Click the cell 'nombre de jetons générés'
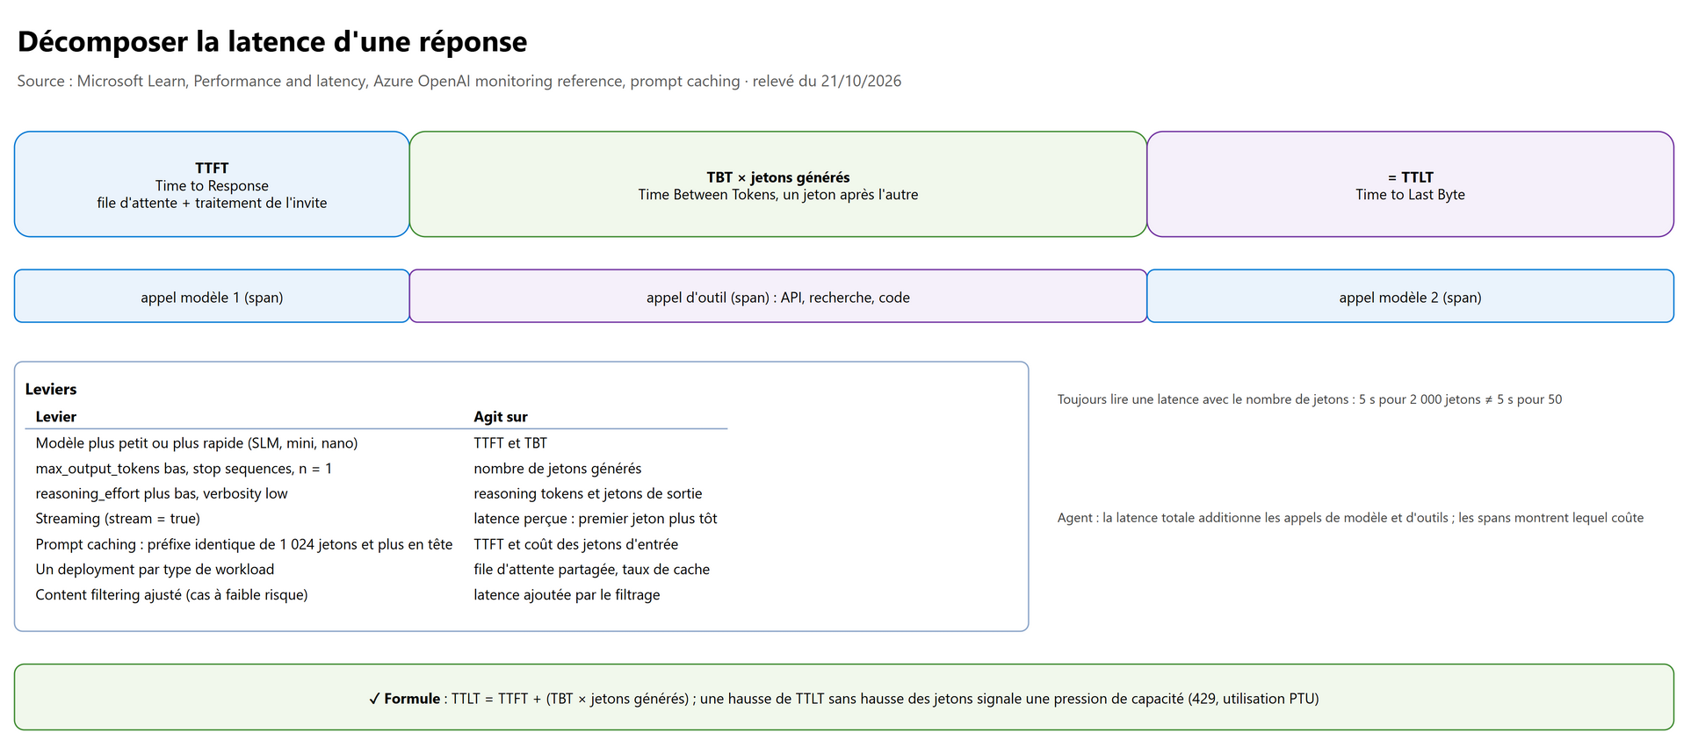This screenshot has width=1691, height=747. 558,469
